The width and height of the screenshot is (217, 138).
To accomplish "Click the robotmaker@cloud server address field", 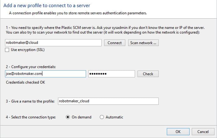I will (x=53, y=43).
